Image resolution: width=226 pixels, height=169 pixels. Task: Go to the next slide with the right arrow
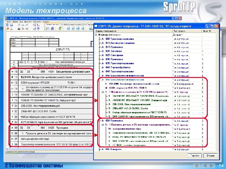tap(211, 166)
